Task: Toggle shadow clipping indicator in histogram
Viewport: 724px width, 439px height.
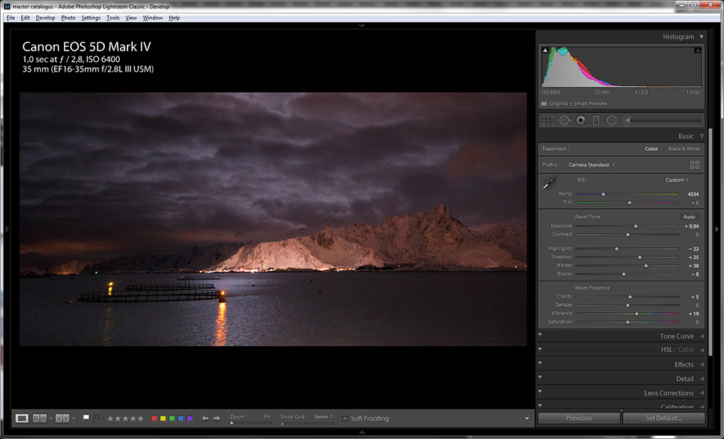Action: (545, 51)
